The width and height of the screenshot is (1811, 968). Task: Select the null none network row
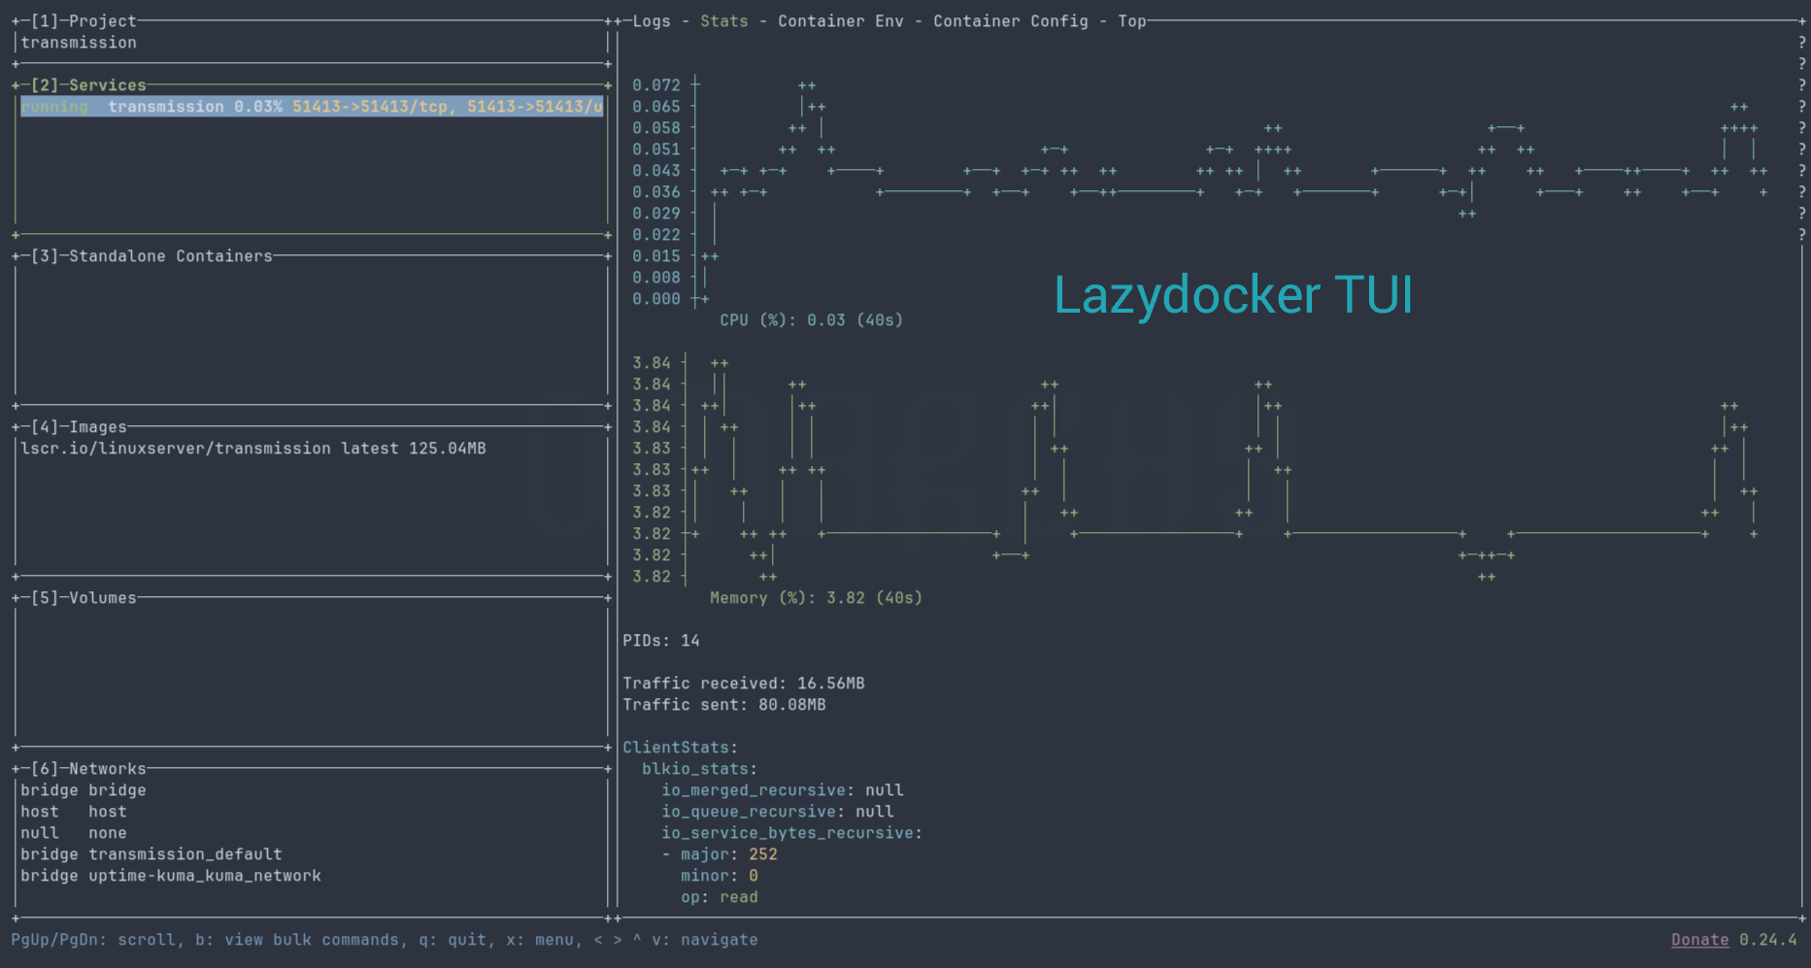74,833
